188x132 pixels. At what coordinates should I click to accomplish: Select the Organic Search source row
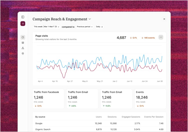pyautogui.click(x=99, y=129)
